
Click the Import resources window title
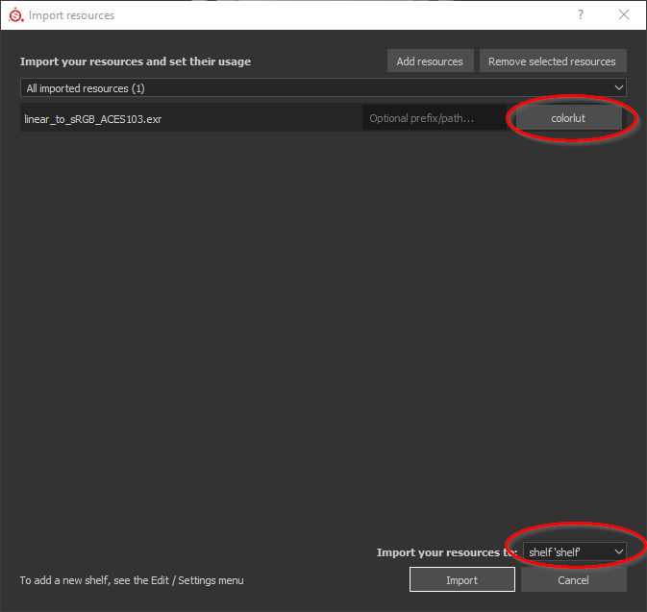(x=71, y=15)
